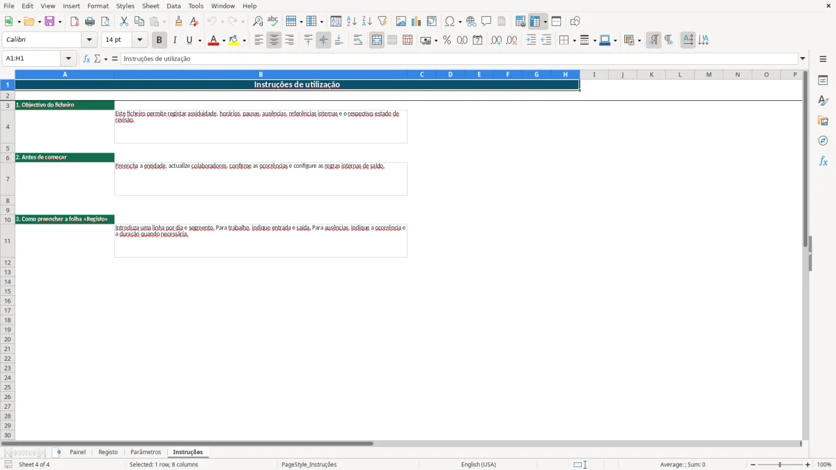Insert a comment

coord(486,22)
